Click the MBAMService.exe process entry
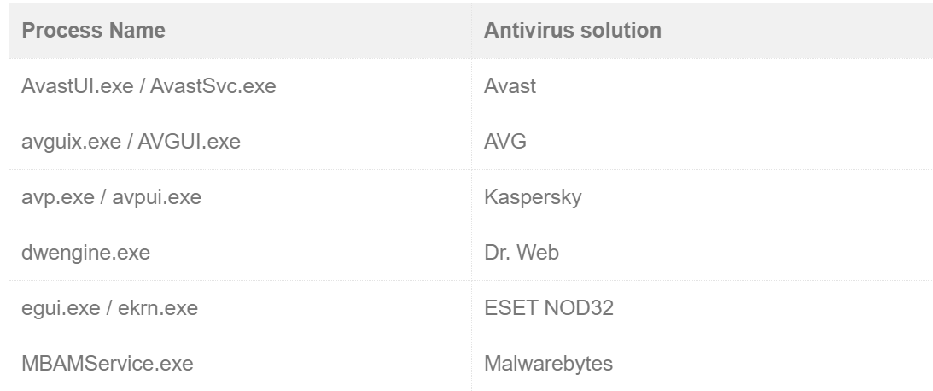This screenshot has height=391, width=933. (x=108, y=364)
